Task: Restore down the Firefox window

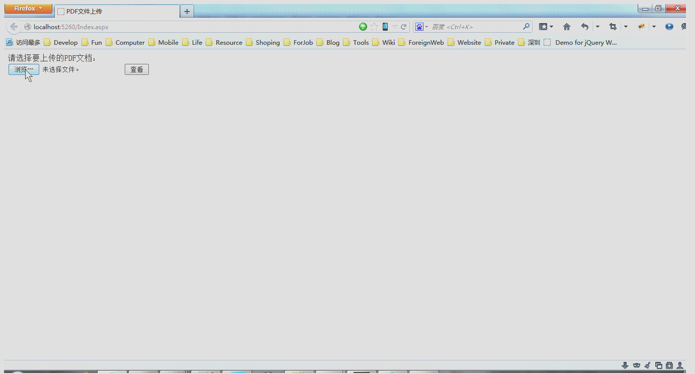Action: [x=658, y=9]
